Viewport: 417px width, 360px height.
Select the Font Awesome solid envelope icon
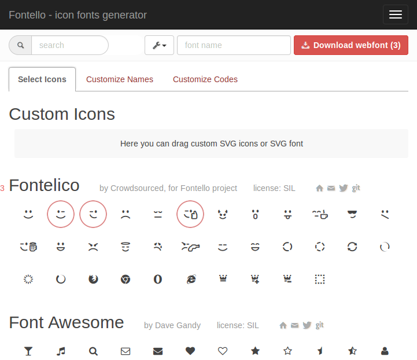click(x=158, y=351)
